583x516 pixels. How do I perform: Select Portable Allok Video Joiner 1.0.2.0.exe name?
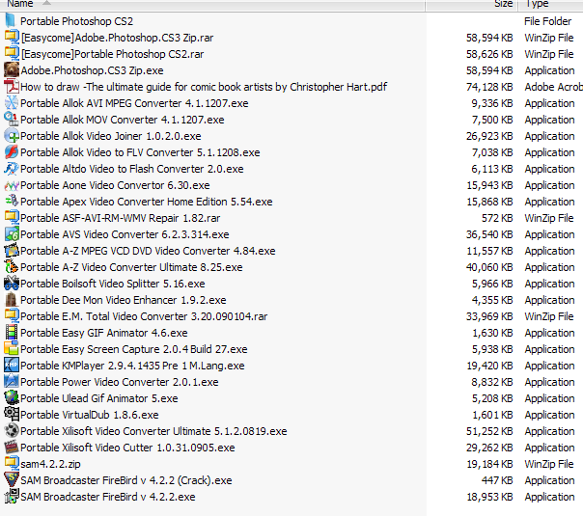pos(111,136)
